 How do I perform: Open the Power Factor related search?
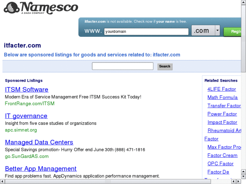(222, 114)
